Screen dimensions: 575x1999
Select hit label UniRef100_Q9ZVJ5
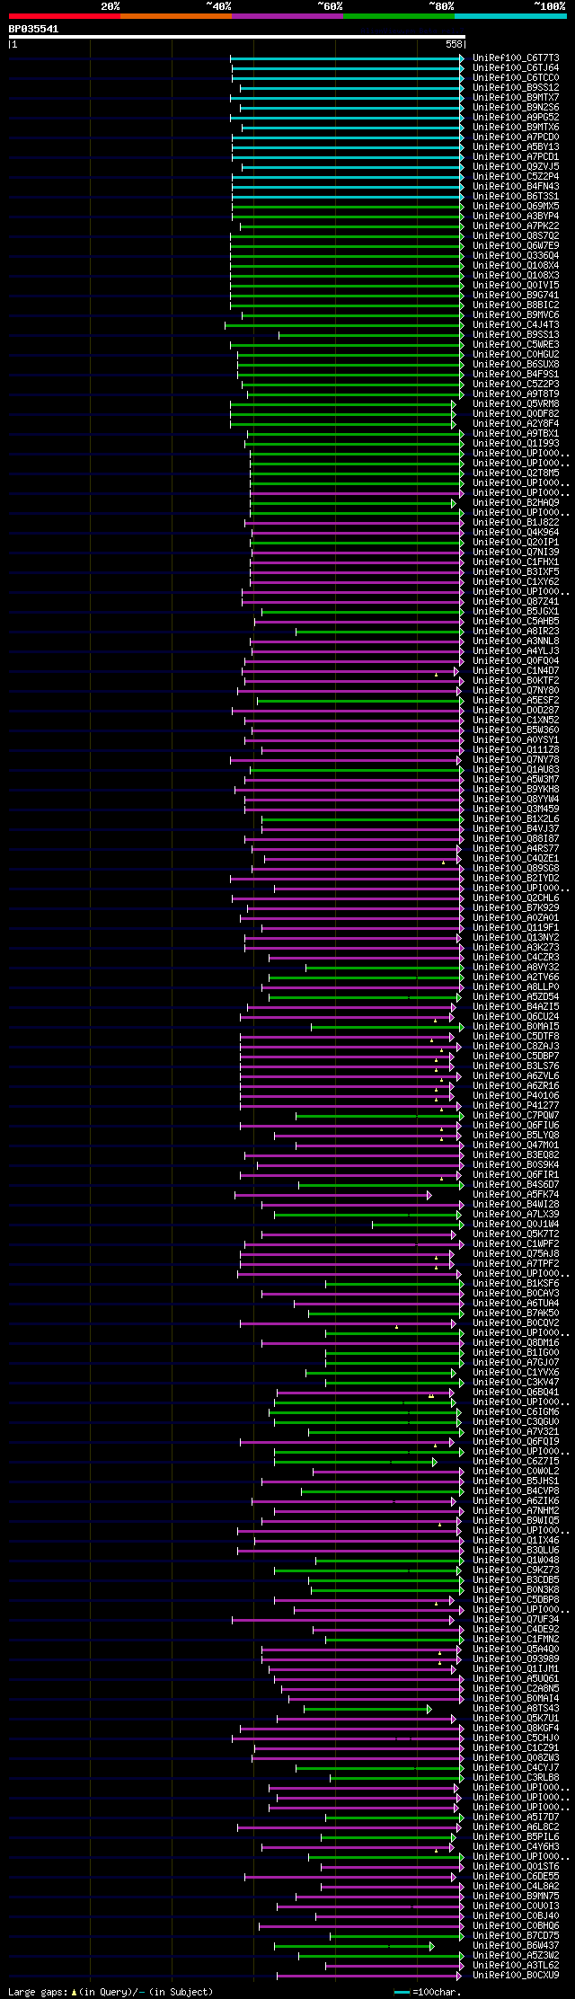click(516, 166)
